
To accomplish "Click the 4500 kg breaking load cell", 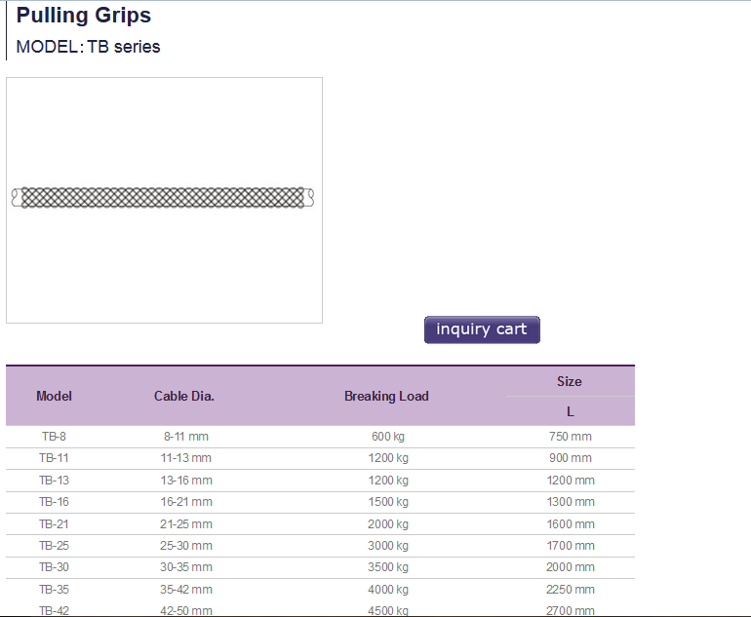I will (388, 611).
